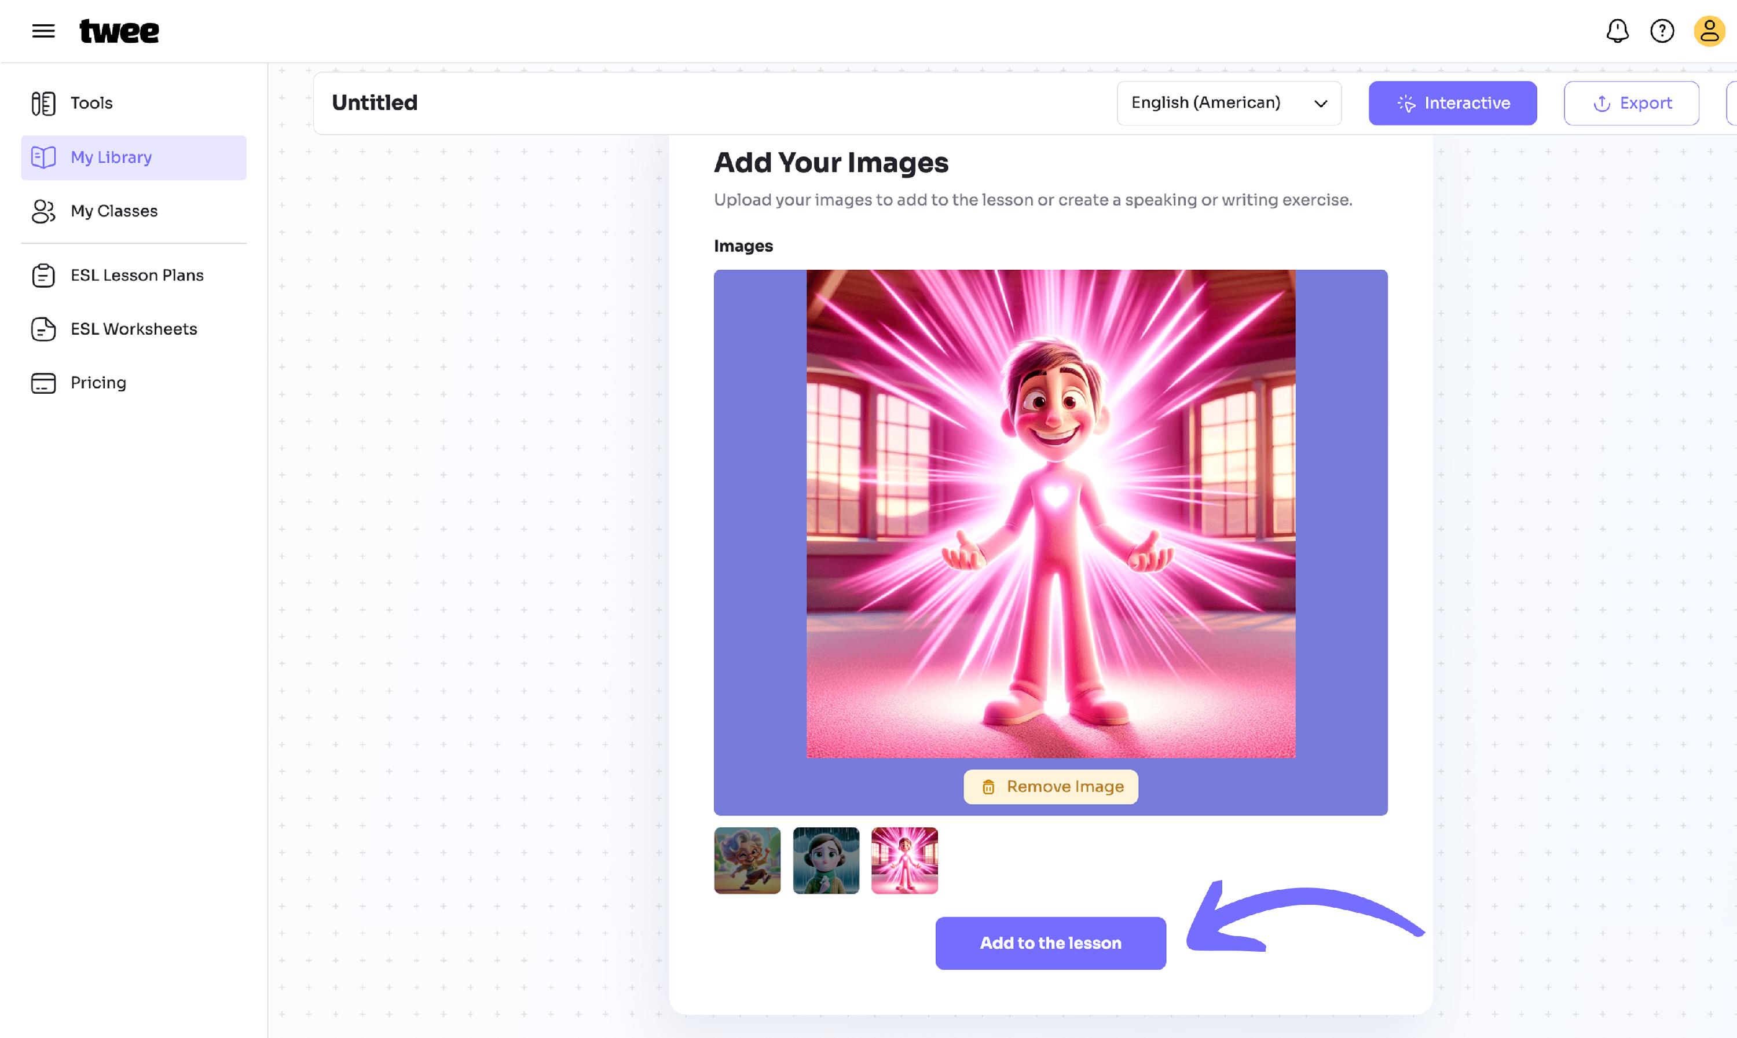The width and height of the screenshot is (1737, 1038).
Task: Expand the English (American) language dropdown
Action: (1229, 104)
